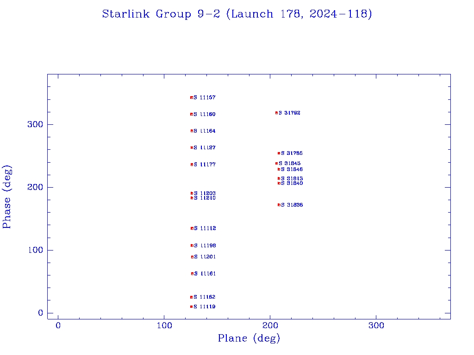The height and width of the screenshot is (355, 474).
Task: Click the 0 tick label on the Plane axis
Action: pos(58,325)
